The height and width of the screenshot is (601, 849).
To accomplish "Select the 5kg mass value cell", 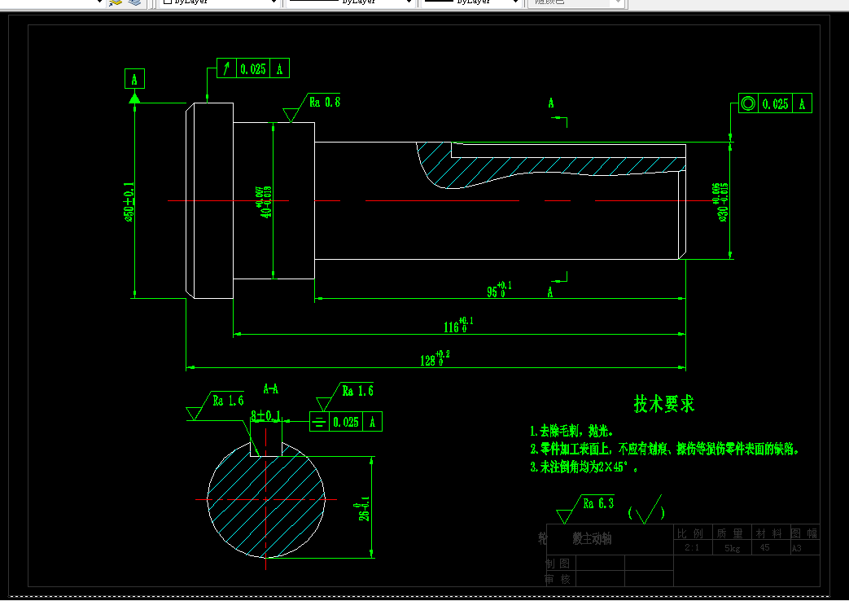I will coord(732,548).
